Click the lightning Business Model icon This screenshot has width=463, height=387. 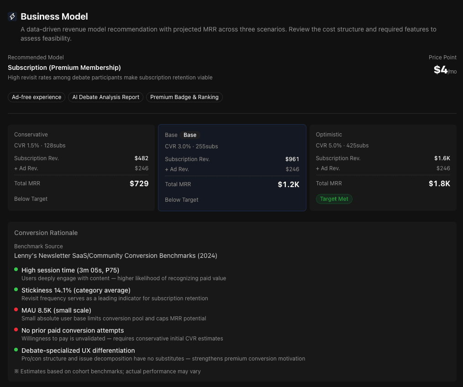12,16
